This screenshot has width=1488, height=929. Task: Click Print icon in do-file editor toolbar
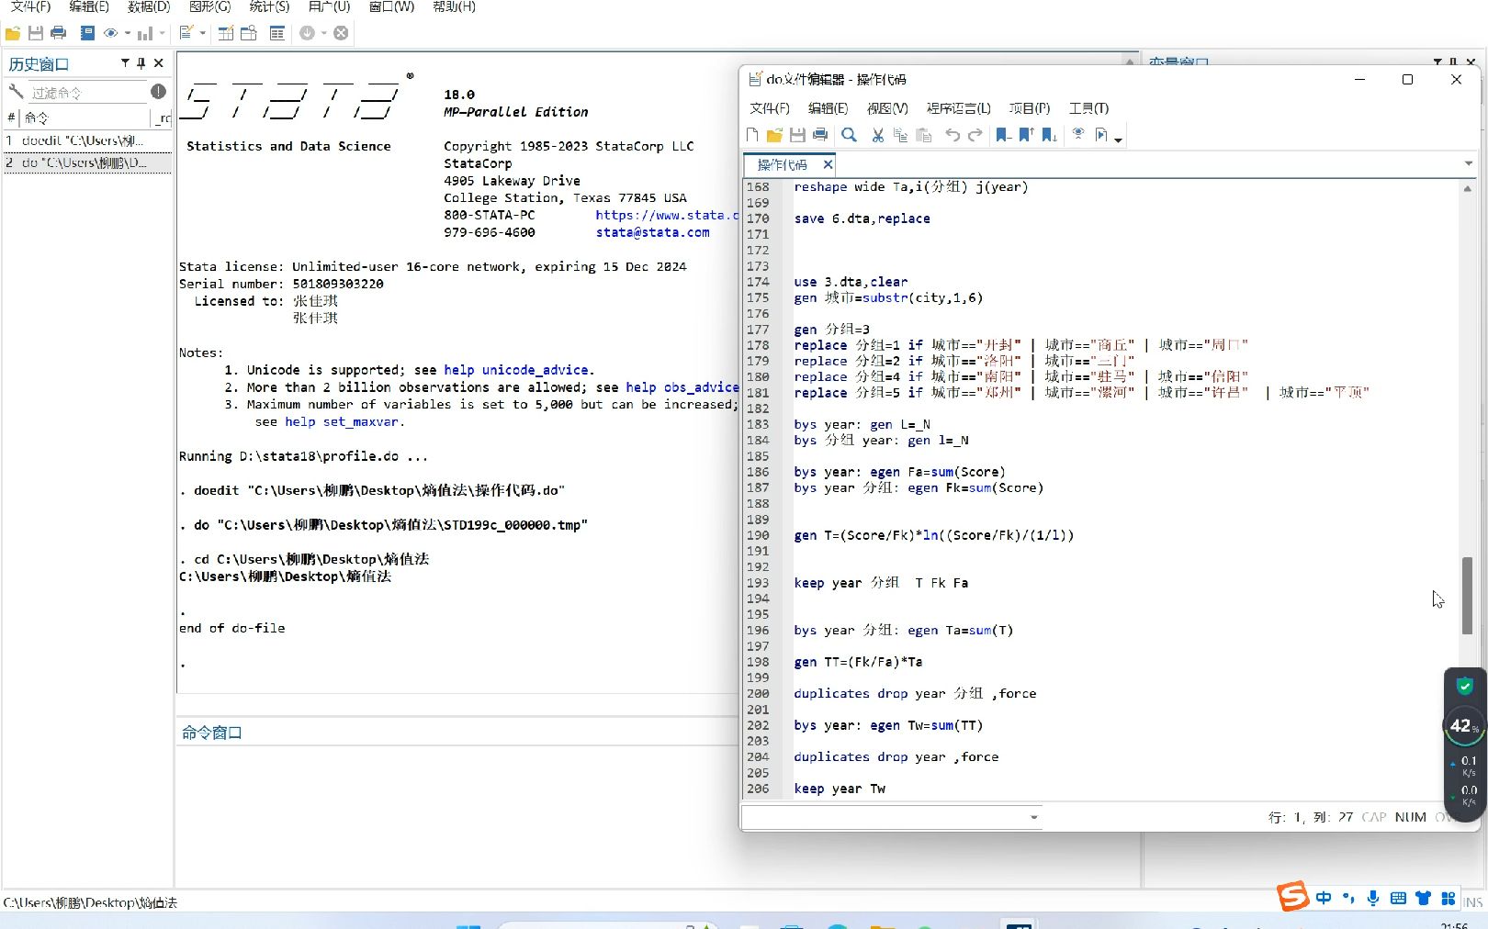820,135
